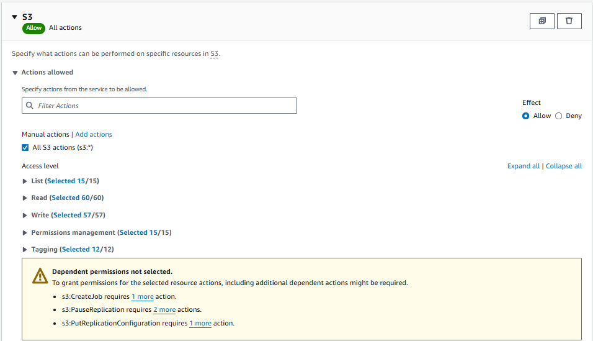Click the 'Selected 57' text in Write row
This screenshot has height=341, width=593.
(72, 215)
